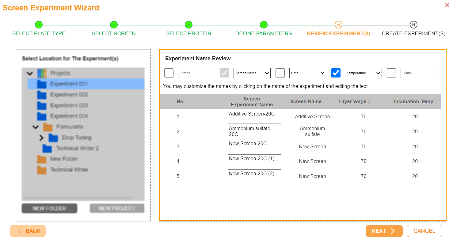453x242 pixels.
Task: Open the Temperature dropdown
Action: coord(363,73)
